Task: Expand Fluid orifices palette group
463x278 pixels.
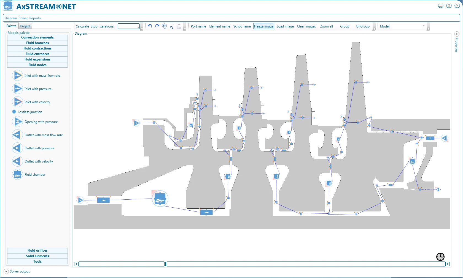Action: point(37,251)
